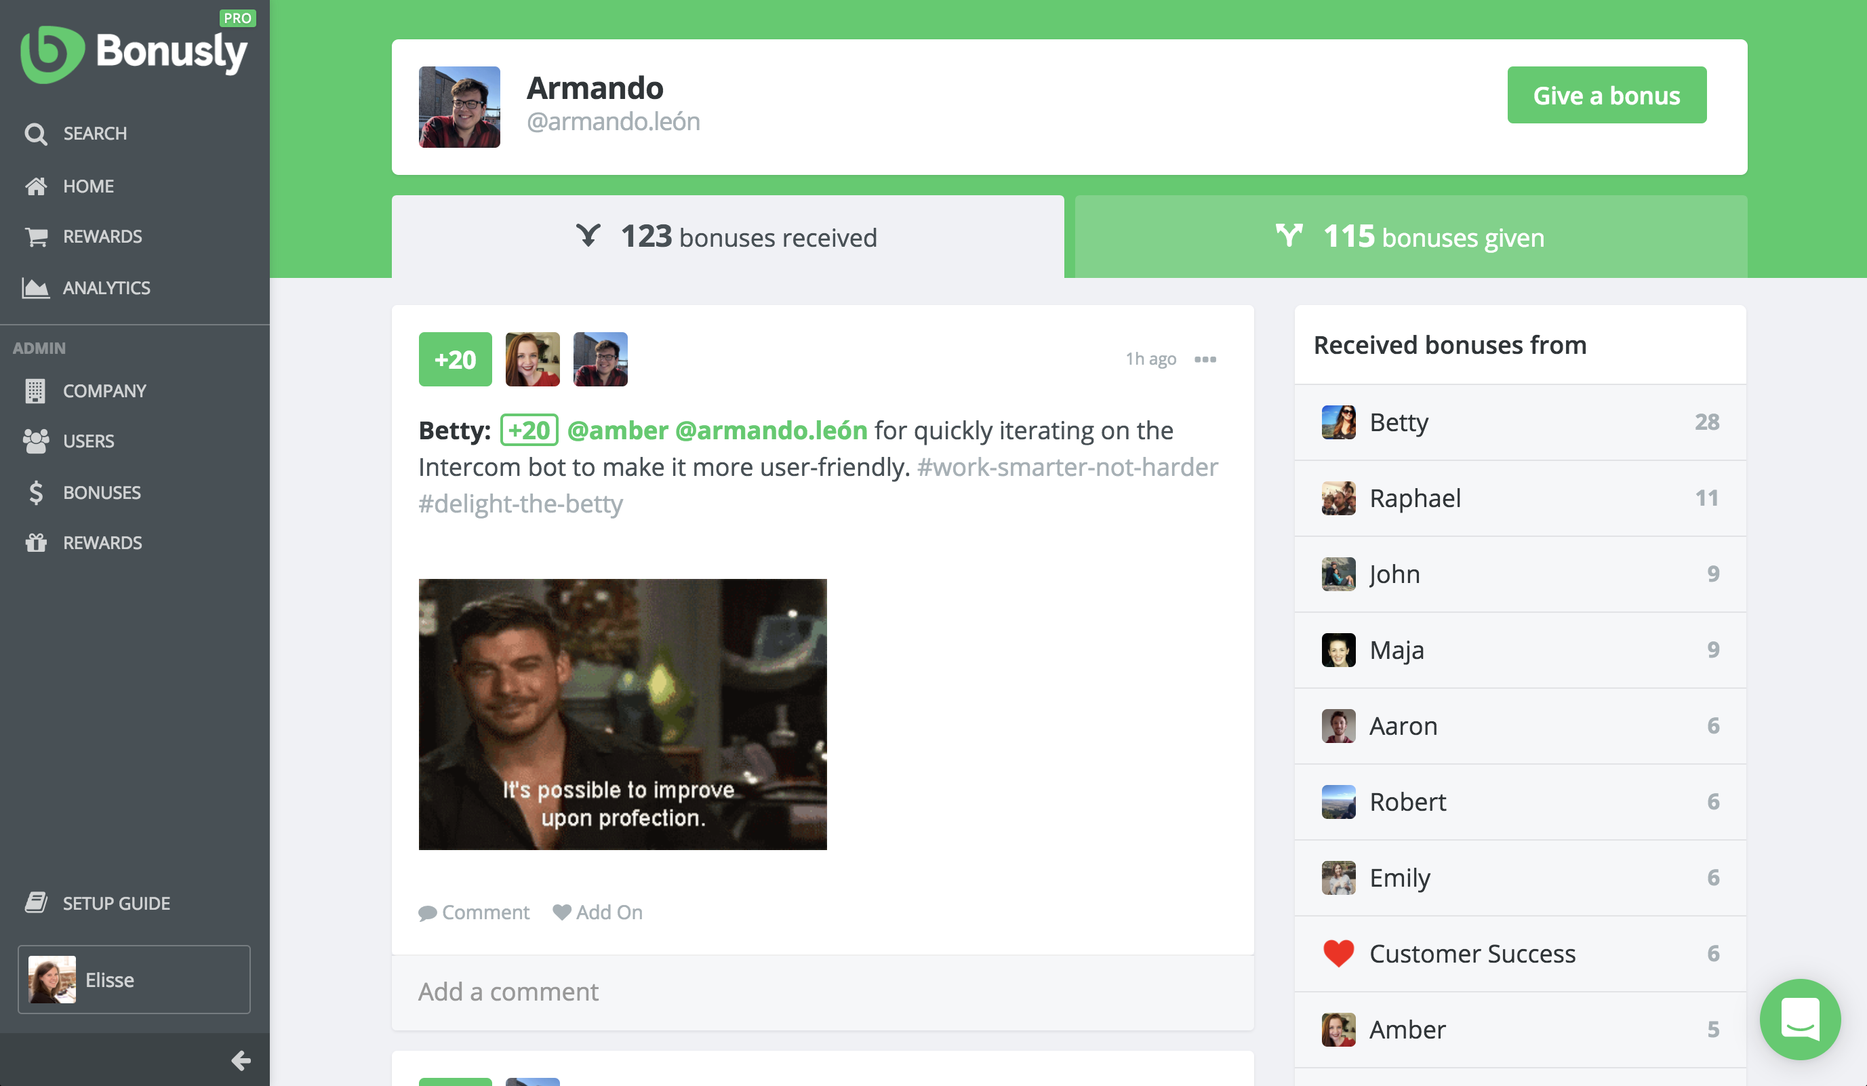Click Betty's avatar in received list
1867x1086 pixels.
[x=1338, y=422]
